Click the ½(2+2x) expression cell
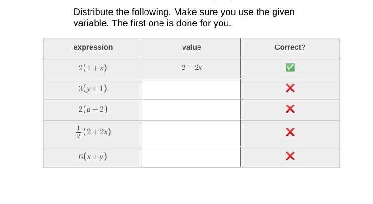Viewport: 373px width, 204px height. [x=92, y=134]
